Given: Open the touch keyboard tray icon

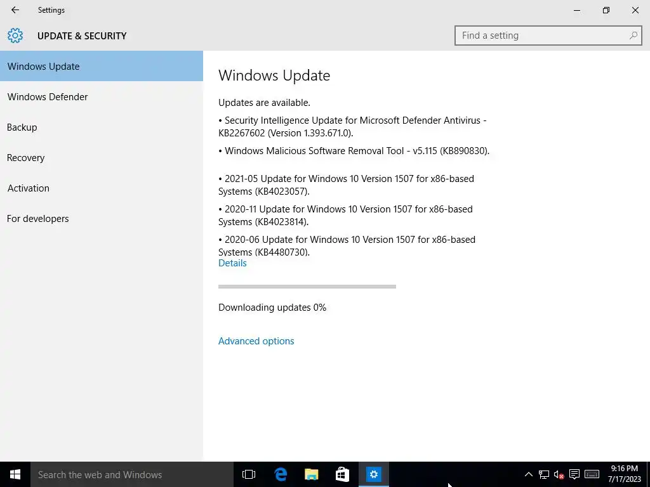Looking at the screenshot, I should click(592, 474).
